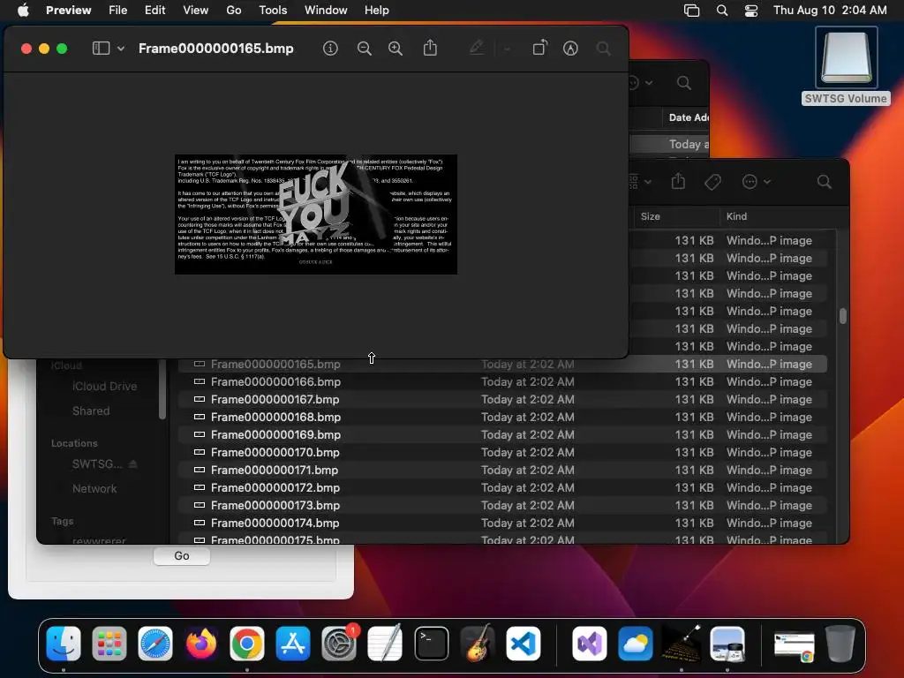Open the group-by dropdown in front Finder toolbar

point(640,182)
